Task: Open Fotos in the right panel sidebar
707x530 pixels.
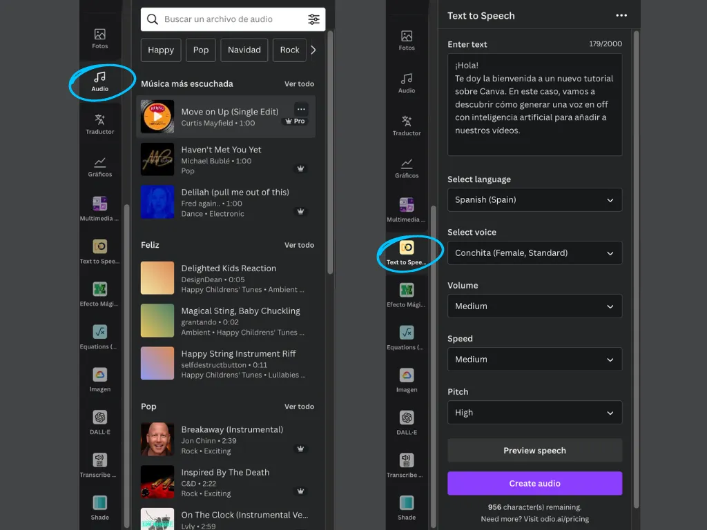Action: pyautogui.click(x=407, y=40)
